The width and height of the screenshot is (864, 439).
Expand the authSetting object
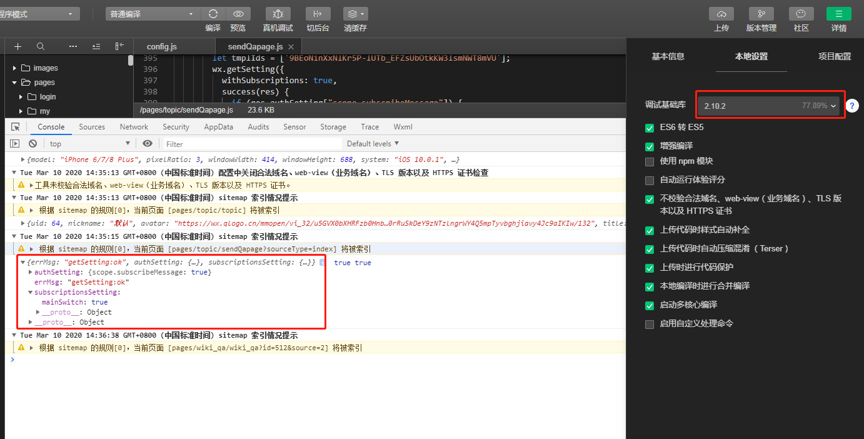[31, 273]
